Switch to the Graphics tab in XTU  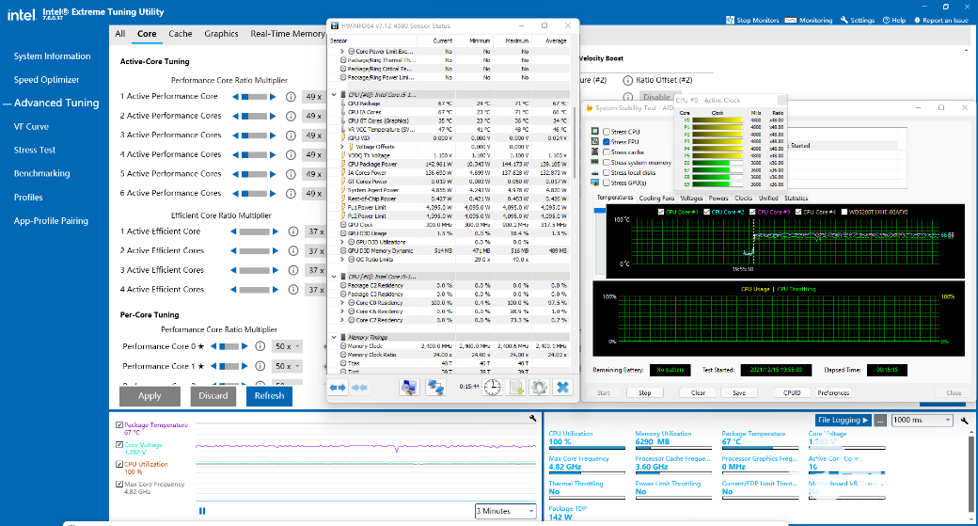221,34
